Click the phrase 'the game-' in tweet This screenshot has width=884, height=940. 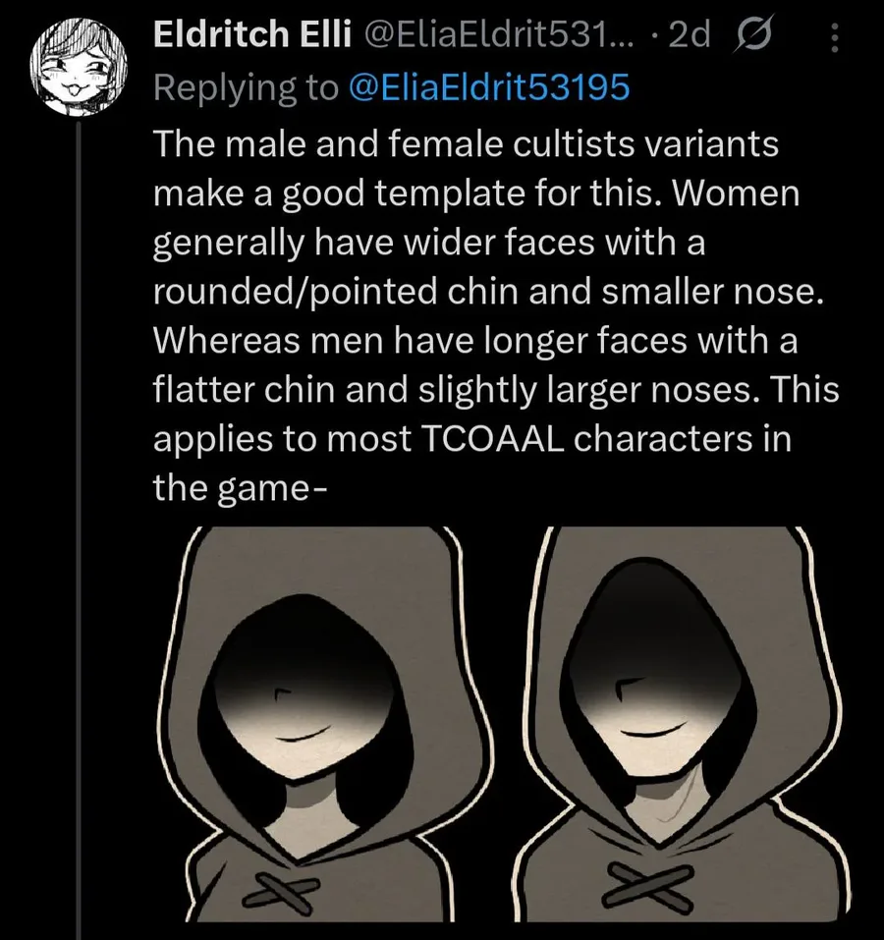click(x=239, y=488)
